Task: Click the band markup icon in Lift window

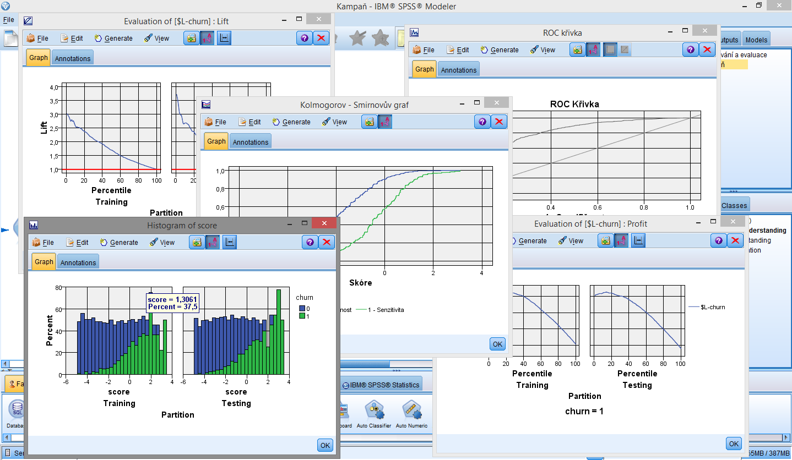Action: tap(224, 38)
